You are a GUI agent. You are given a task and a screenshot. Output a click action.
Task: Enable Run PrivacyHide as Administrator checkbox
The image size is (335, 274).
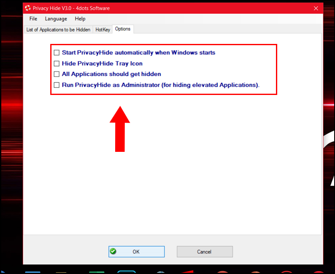pos(57,85)
